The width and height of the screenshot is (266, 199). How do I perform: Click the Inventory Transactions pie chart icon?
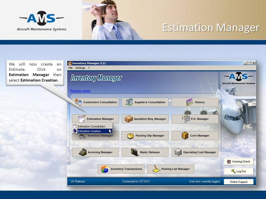coord(105,169)
